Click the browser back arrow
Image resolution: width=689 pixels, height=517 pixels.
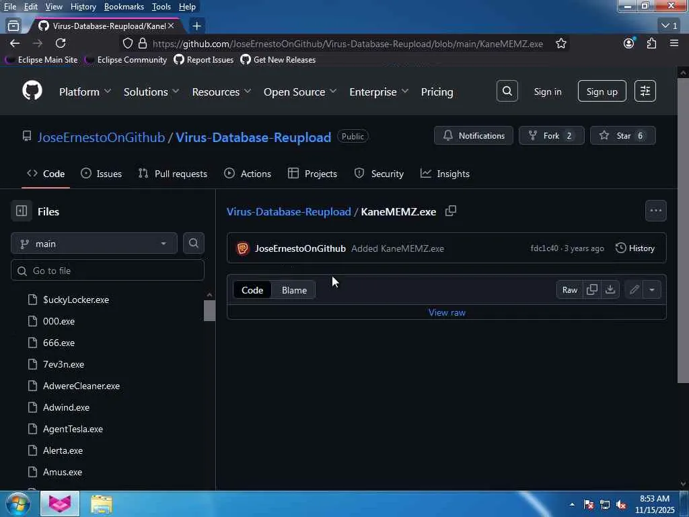[15, 43]
